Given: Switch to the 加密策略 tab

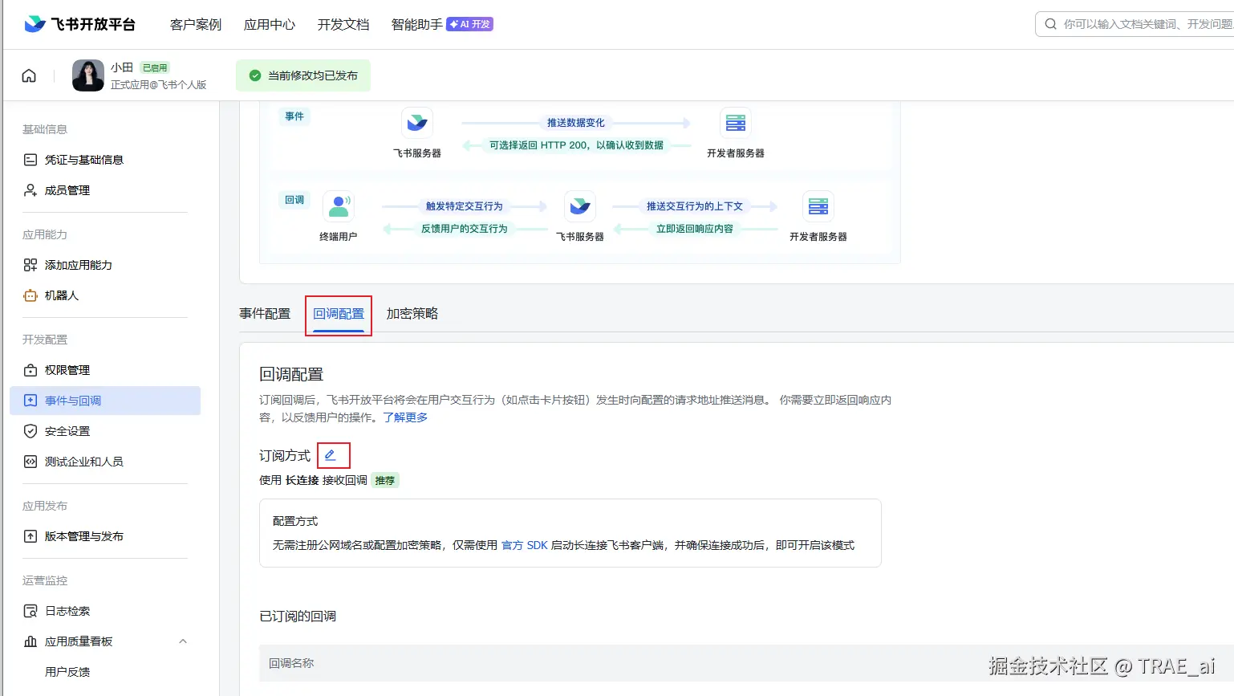Looking at the screenshot, I should pyautogui.click(x=412, y=314).
